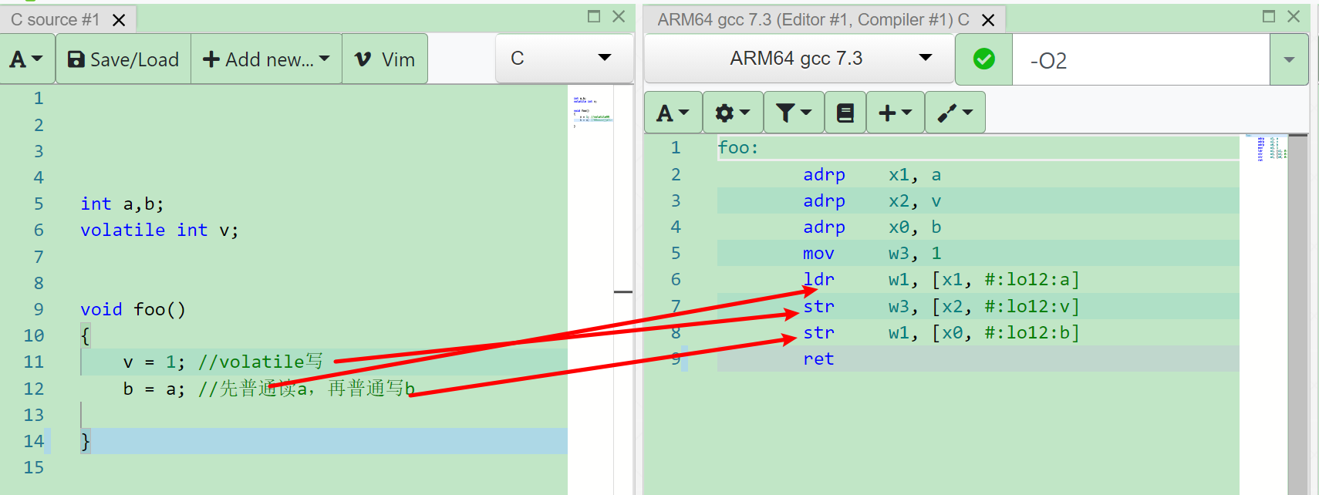Click line number 5 in assembly output

(x=676, y=254)
